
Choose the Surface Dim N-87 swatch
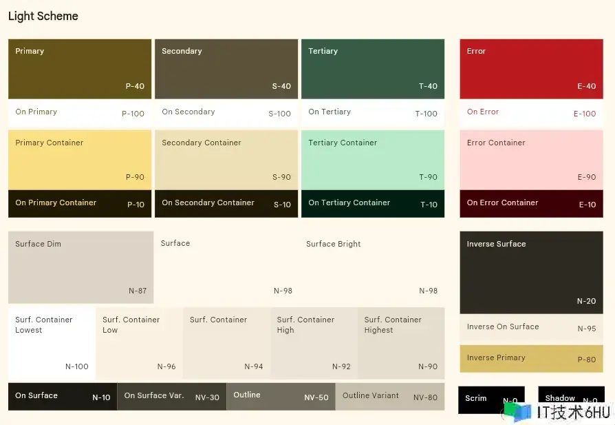[x=80, y=267]
